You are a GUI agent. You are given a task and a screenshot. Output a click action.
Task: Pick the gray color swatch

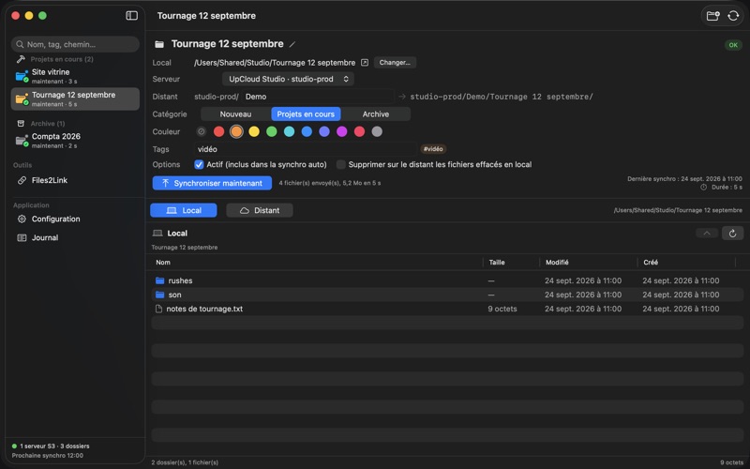tap(377, 131)
